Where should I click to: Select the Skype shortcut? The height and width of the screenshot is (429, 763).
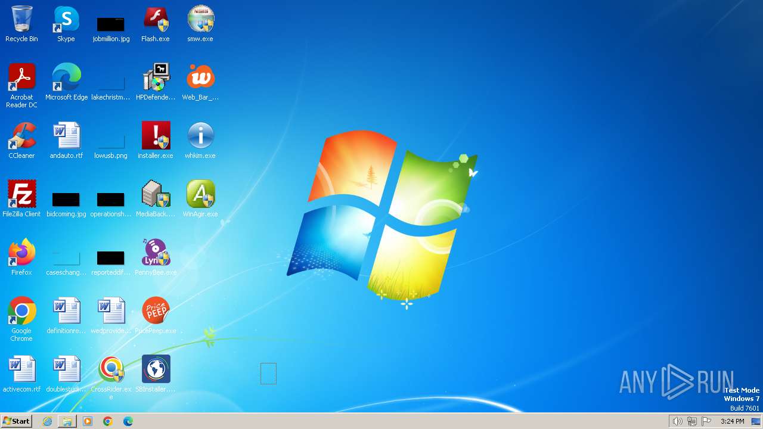(66, 24)
